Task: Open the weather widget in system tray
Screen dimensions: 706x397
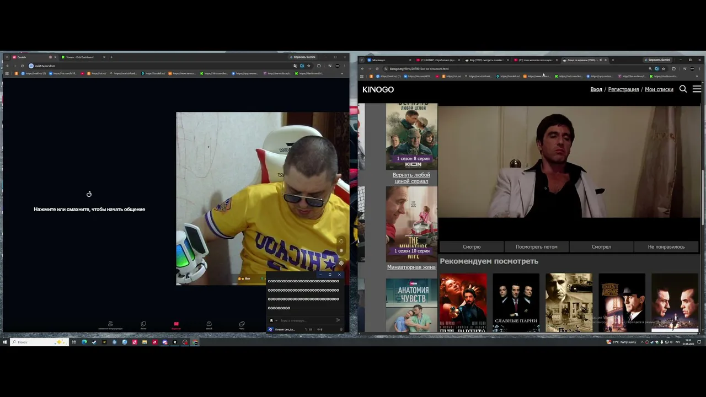Action: (x=621, y=342)
